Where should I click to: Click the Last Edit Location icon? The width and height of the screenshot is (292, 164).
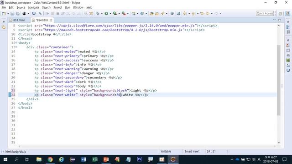pyautogui.click(x=202, y=13)
